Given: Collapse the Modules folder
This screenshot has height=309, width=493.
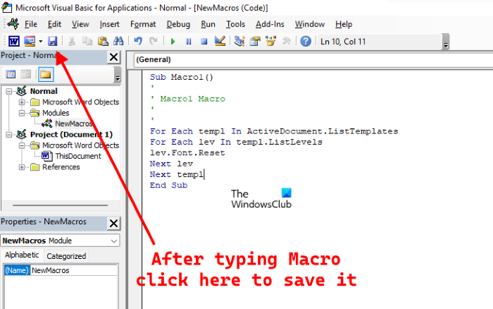Looking at the screenshot, I should point(22,113).
